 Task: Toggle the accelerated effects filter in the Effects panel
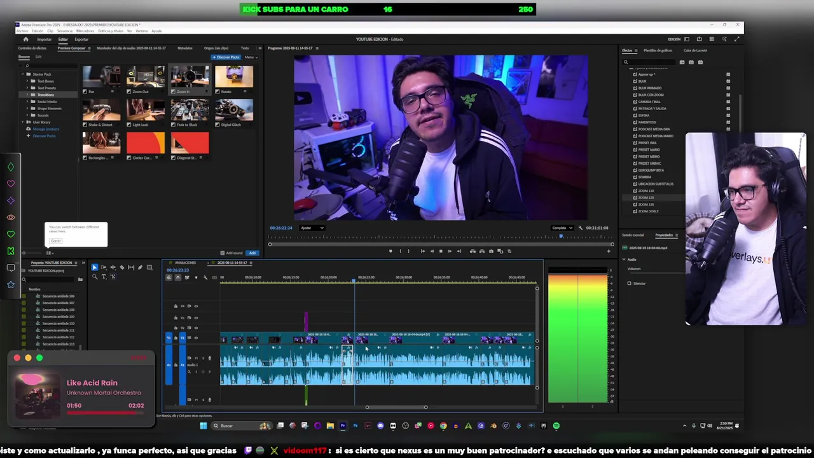(682, 62)
